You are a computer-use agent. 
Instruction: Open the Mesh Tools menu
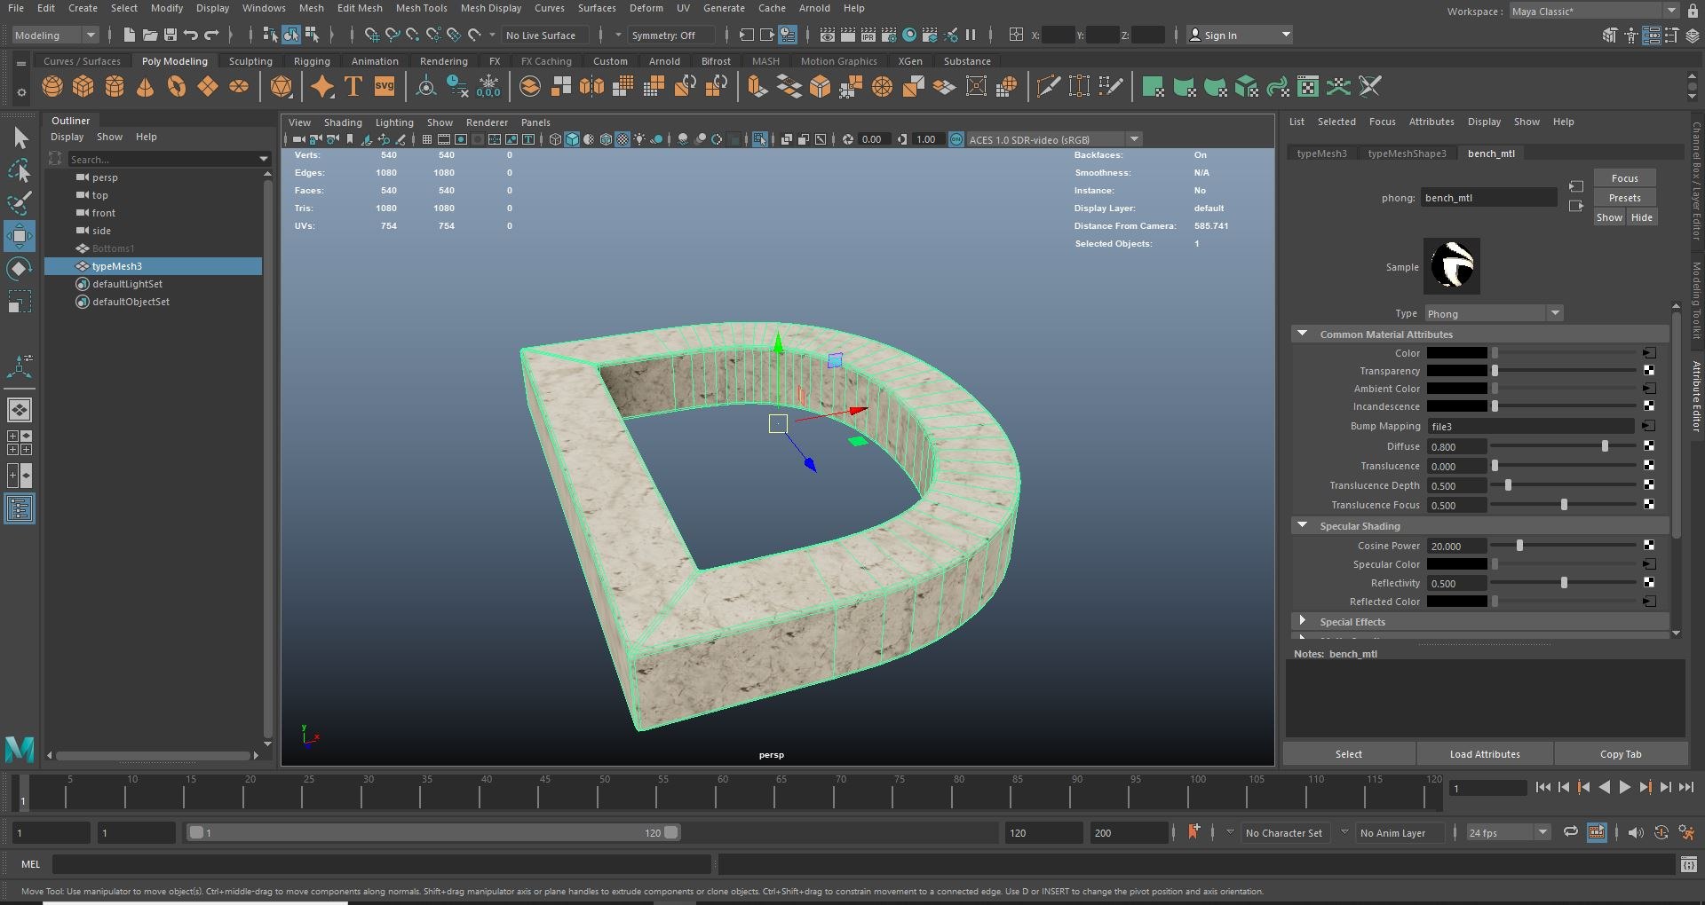(421, 8)
